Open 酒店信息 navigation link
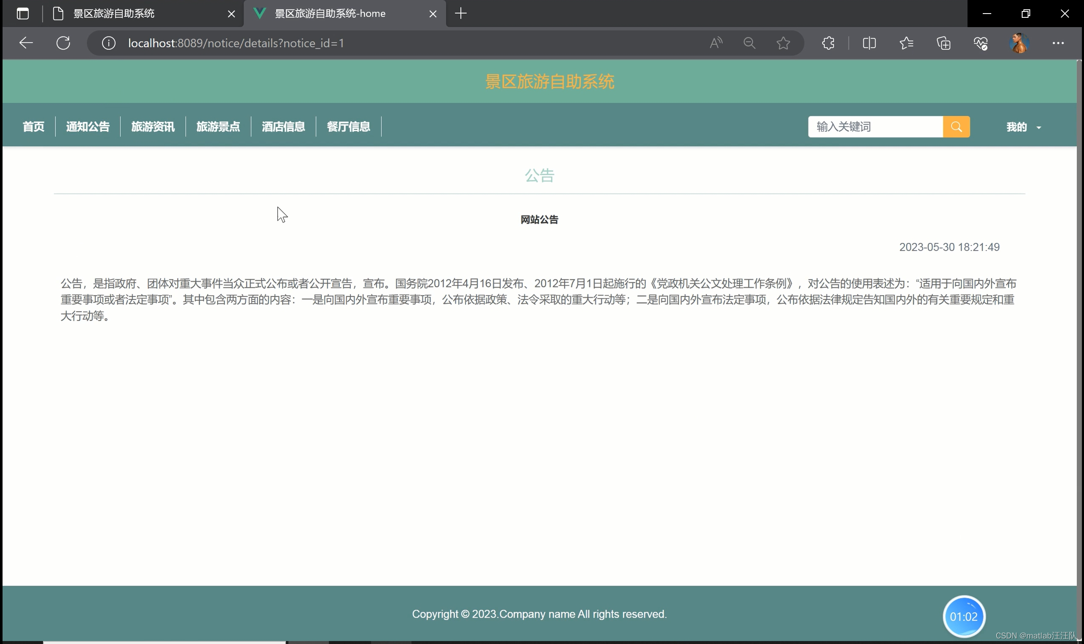This screenshot has width=1084, height=644. [283, 127]
